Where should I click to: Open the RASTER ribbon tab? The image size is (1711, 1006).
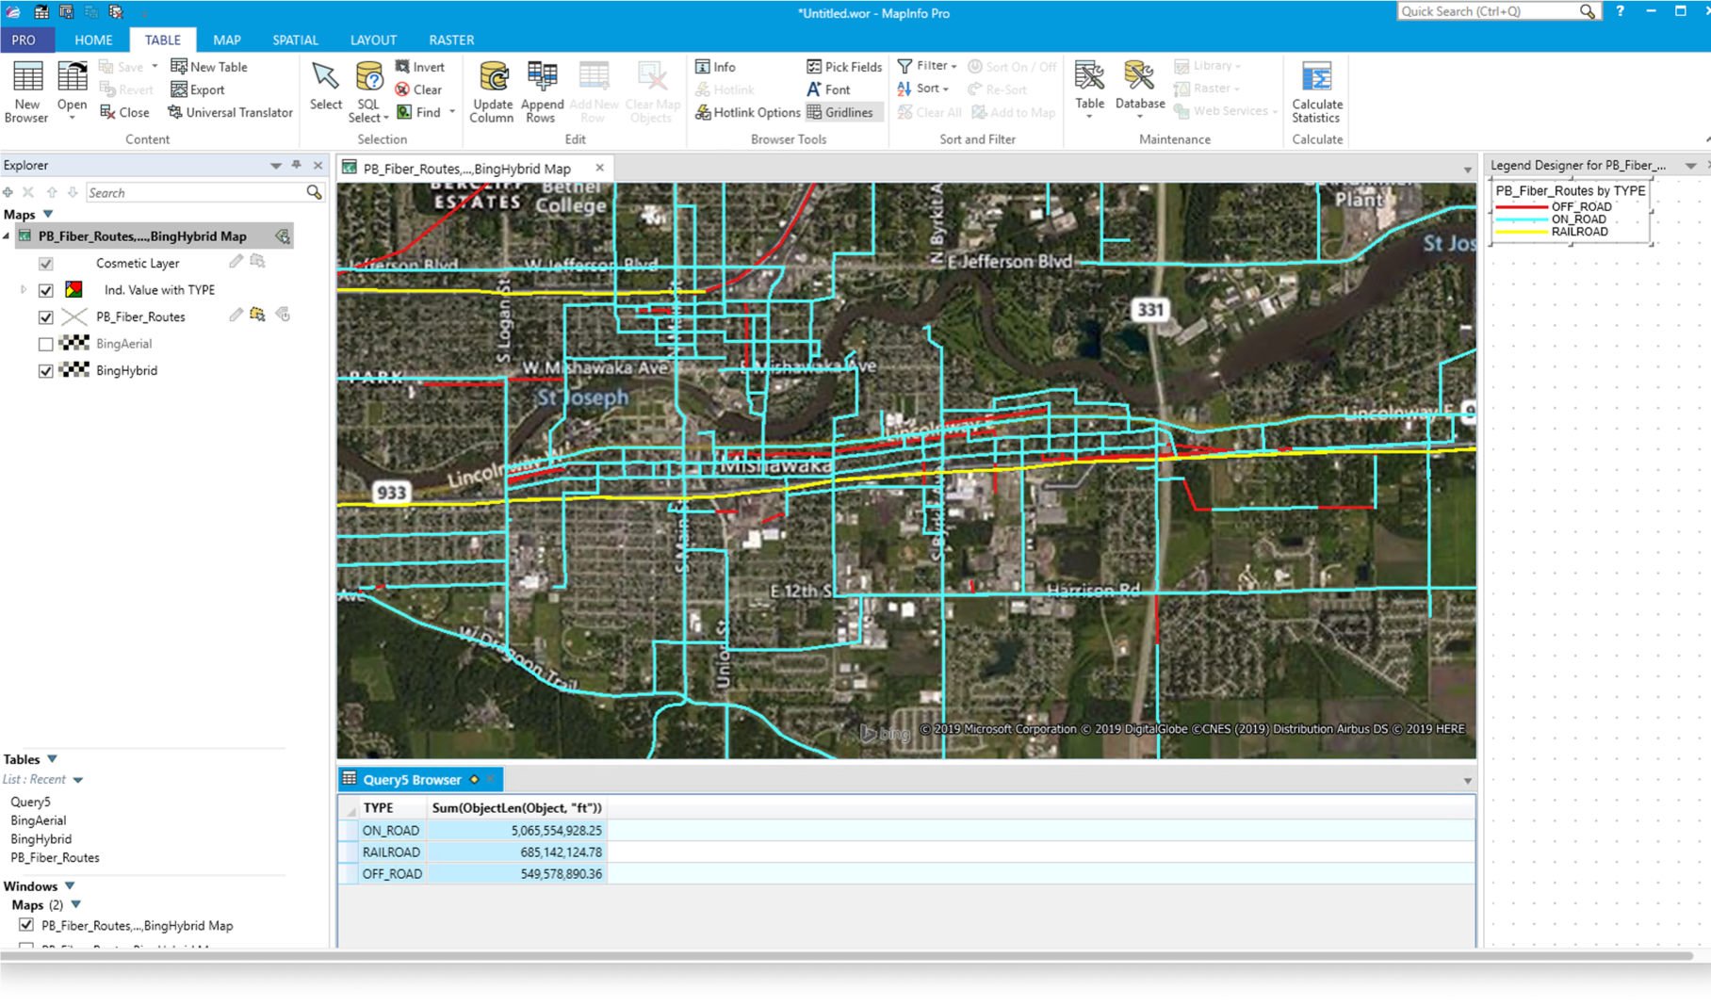click(x=451, y=40)
